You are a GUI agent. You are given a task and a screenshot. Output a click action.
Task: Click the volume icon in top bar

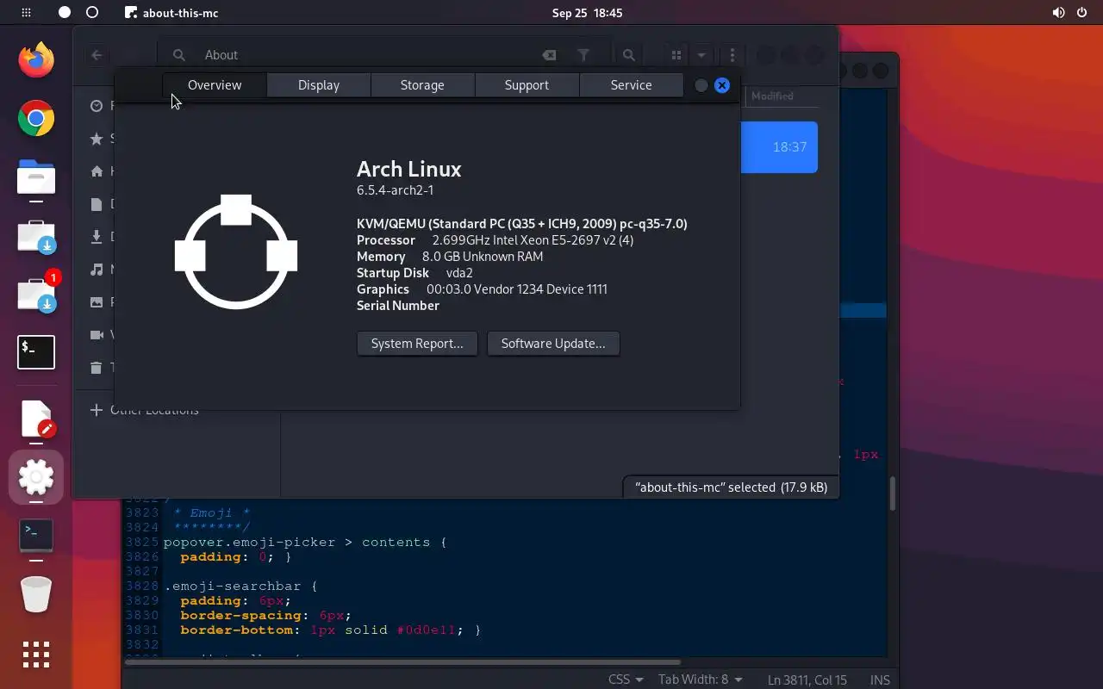(x=1058, y=13)
